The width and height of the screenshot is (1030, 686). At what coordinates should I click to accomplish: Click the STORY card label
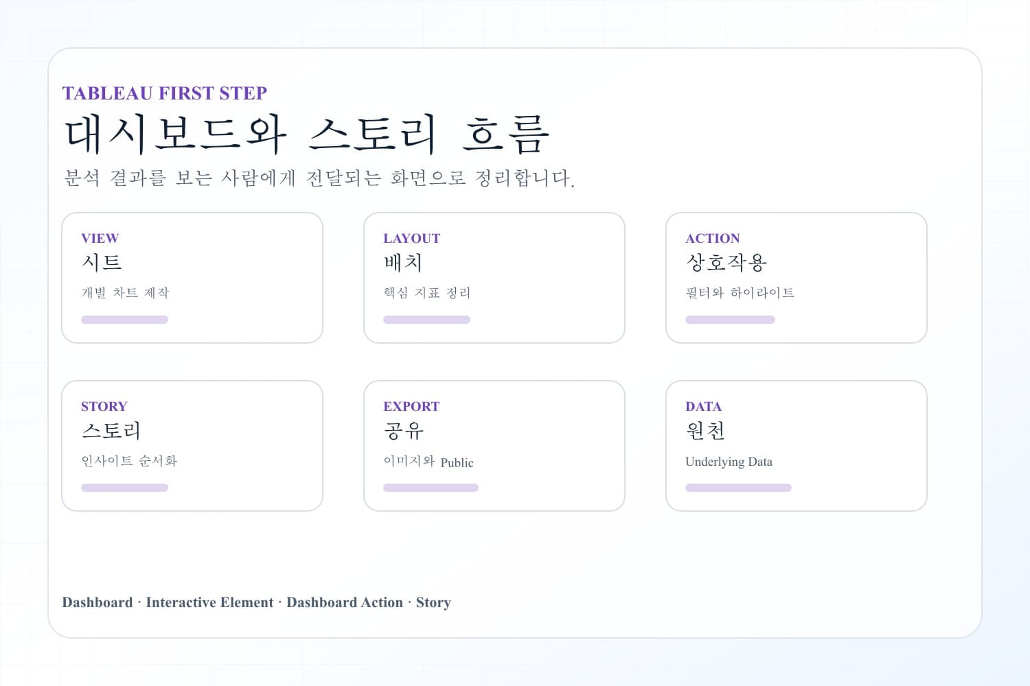coord(104,406)
